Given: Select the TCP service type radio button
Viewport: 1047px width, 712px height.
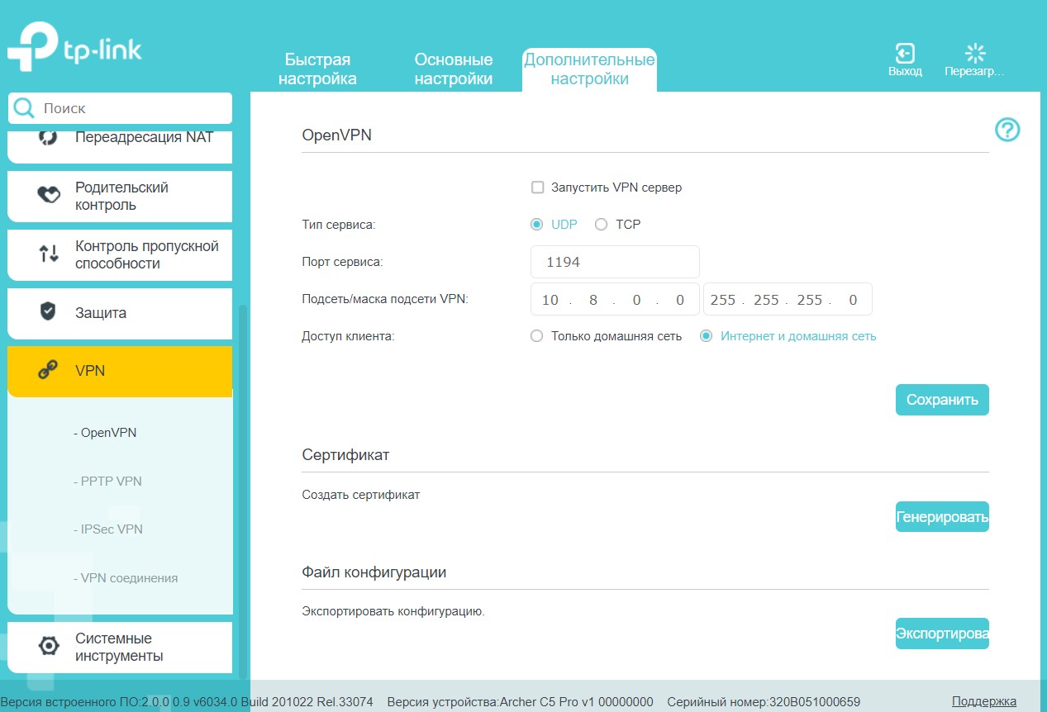Looking at the screenshot, I should tap(602, 225).
